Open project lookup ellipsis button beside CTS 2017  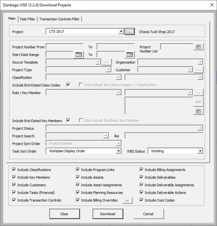[x=129, y=32]
